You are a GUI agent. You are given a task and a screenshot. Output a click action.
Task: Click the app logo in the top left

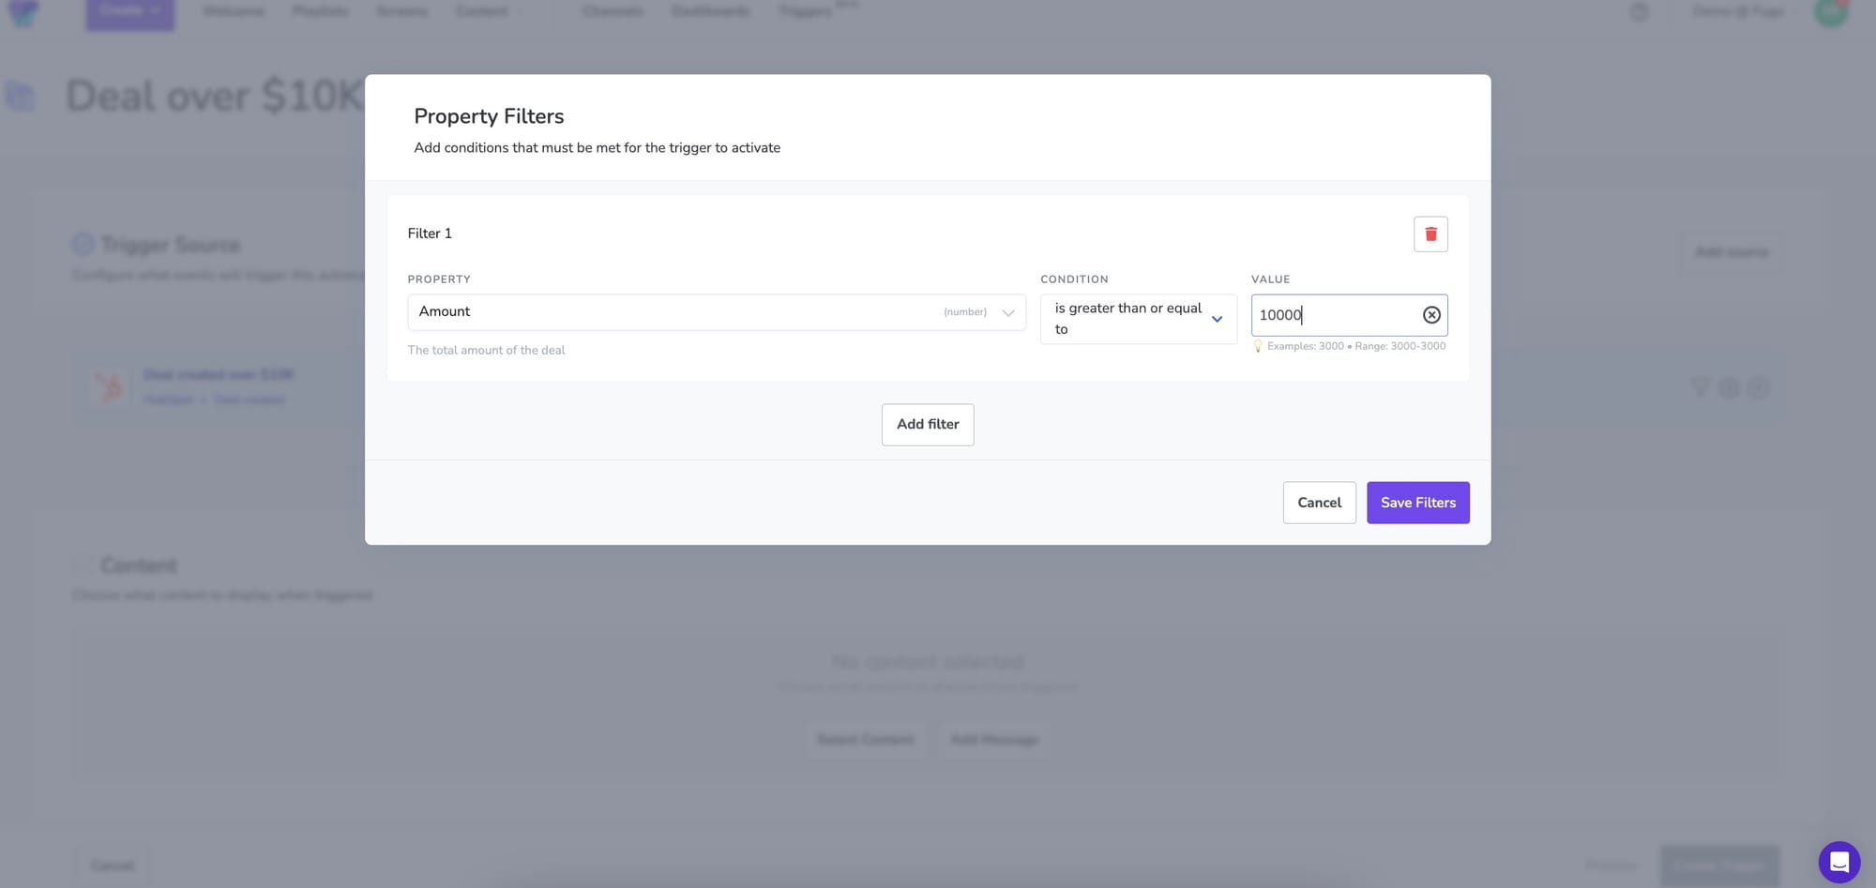click(x=23, y=12)
